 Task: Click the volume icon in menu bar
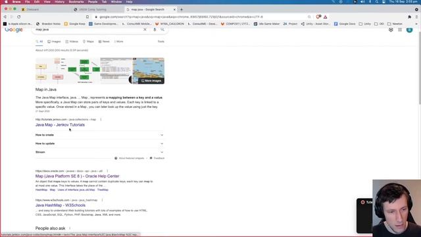click(x=362, y=2)
